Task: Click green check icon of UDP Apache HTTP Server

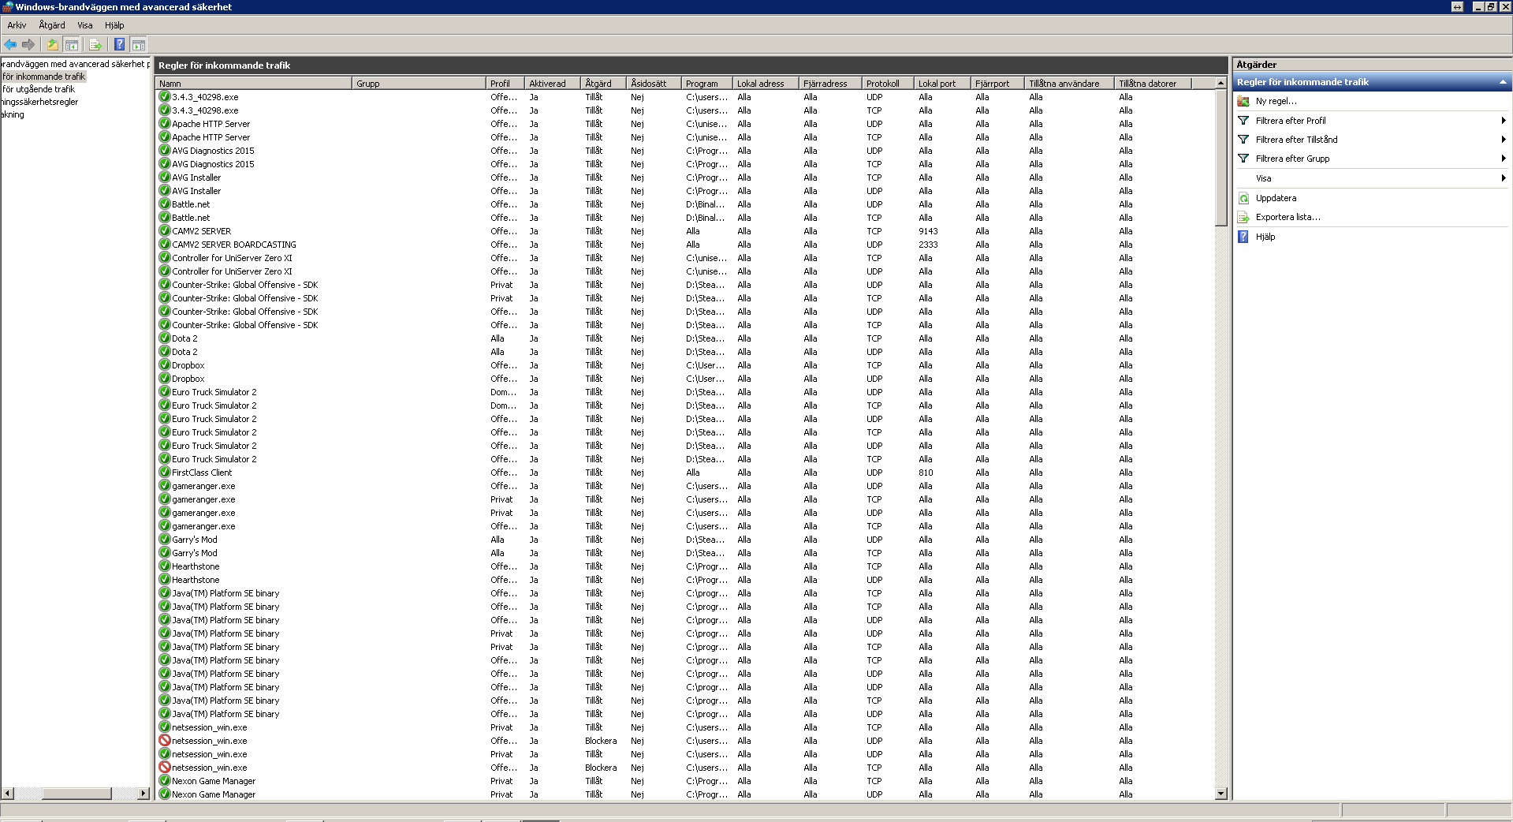Action: tap(165, 124)
